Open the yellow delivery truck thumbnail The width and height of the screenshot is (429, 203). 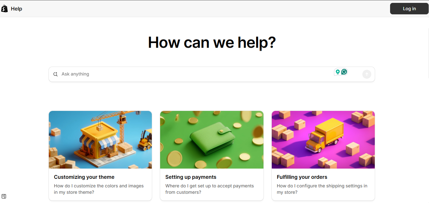click(x=323, y=140)
